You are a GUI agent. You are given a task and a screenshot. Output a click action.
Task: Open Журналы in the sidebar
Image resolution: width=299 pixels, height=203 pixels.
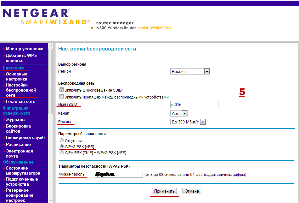tap(16, 120)
